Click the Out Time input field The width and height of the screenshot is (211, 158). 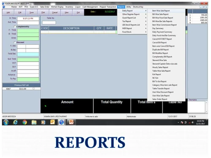tap(28, 23)
